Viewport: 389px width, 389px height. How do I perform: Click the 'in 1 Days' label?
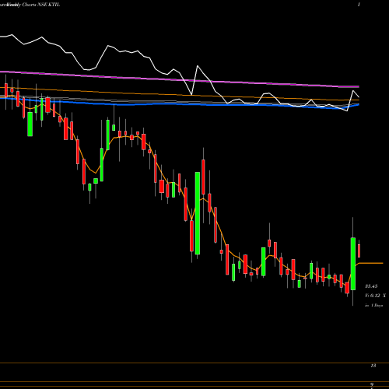[373, 306]
